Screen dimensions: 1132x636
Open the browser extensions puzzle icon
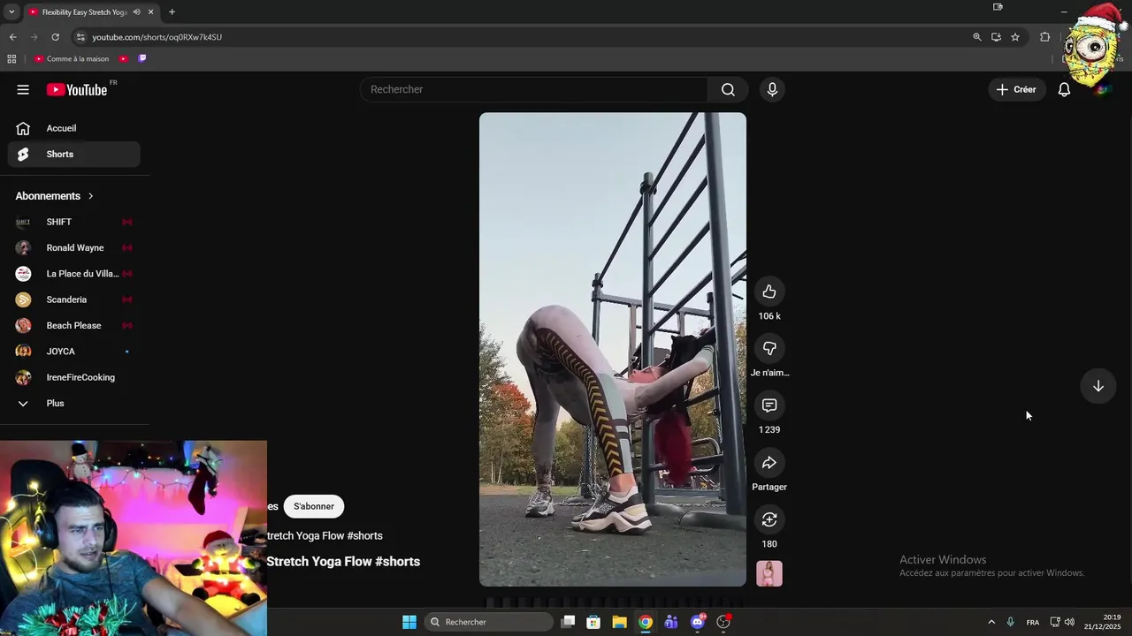(1044, 37)
